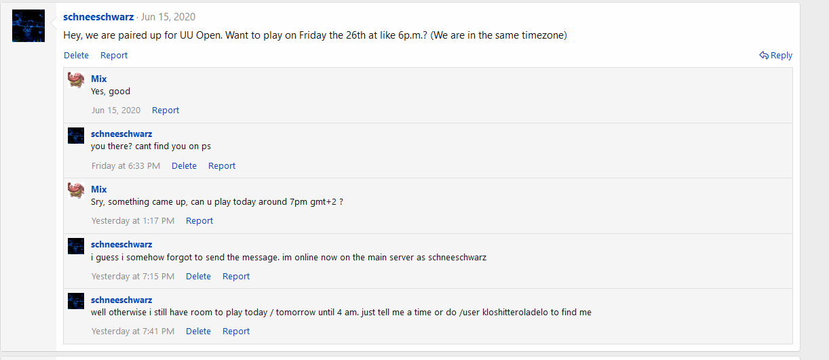Report the comment from Yesterday at 7:15 PM
The image size is (829, 360).
pos(236,277)
